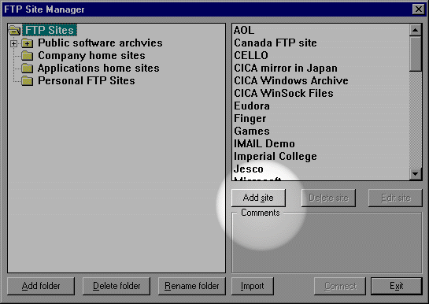Click the Rename folder button
Screen dimensions: 429x304
192,286
